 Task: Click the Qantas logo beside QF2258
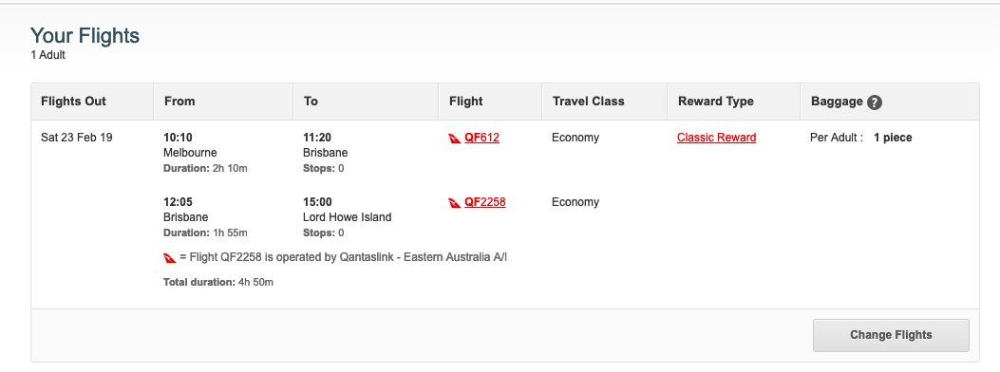[455, 203]
